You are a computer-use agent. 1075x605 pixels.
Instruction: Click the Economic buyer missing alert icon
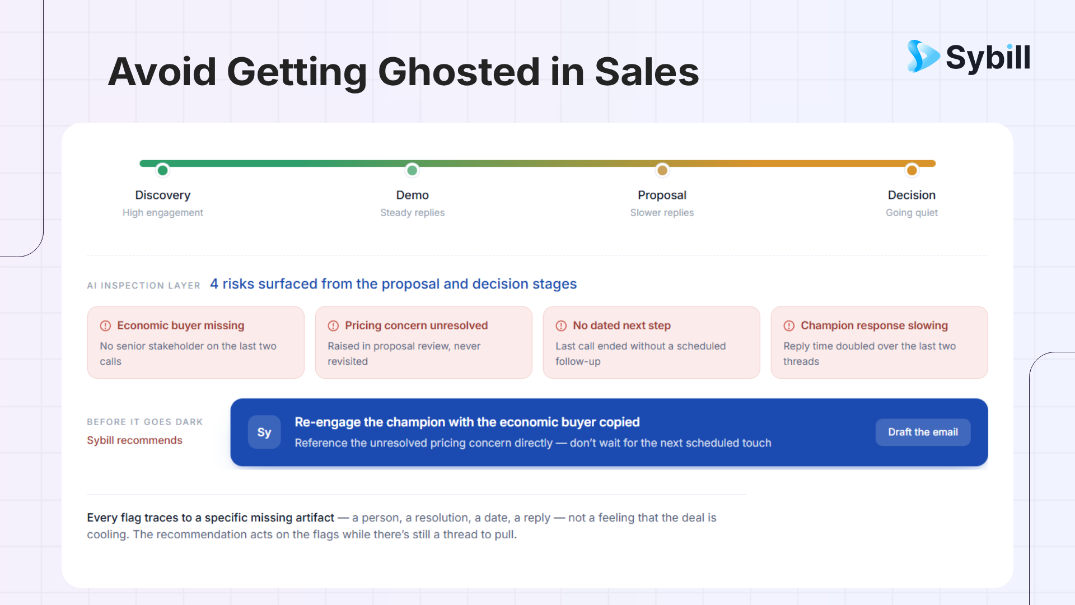point(105,325)
